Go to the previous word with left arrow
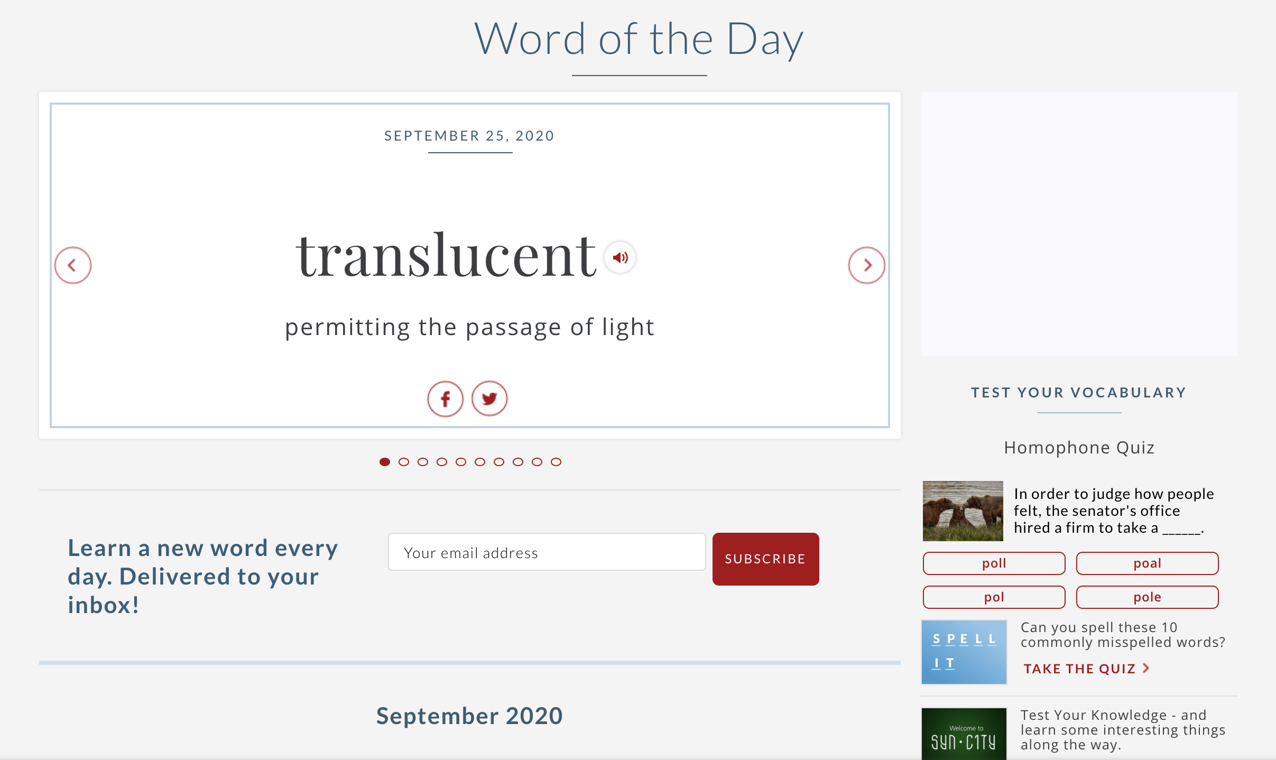1276x760 pixels. pos(73,265)
